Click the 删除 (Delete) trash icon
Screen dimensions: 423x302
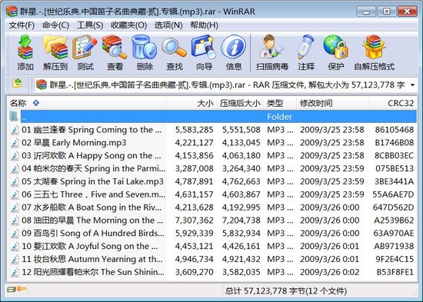(x=145, y=52)
